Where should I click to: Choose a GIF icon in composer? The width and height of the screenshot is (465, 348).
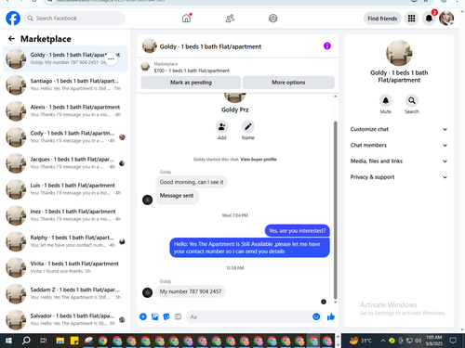coord(178,316)
